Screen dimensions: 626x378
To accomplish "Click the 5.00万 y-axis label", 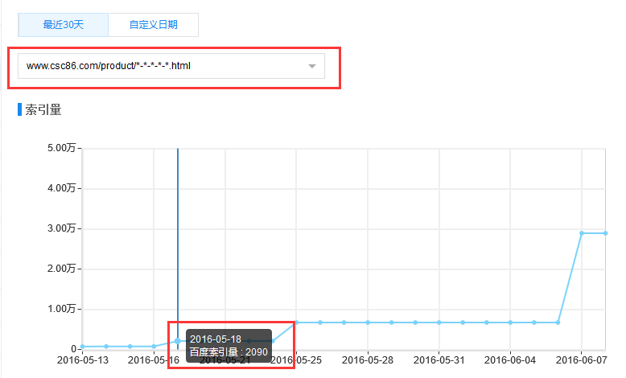I will coord(62,148).
